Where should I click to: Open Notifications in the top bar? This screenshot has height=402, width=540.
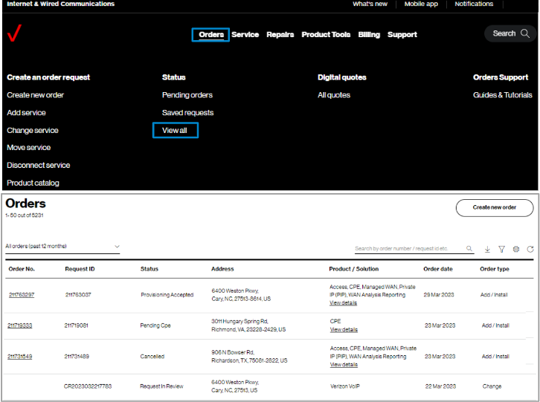(x=474, y=4)
